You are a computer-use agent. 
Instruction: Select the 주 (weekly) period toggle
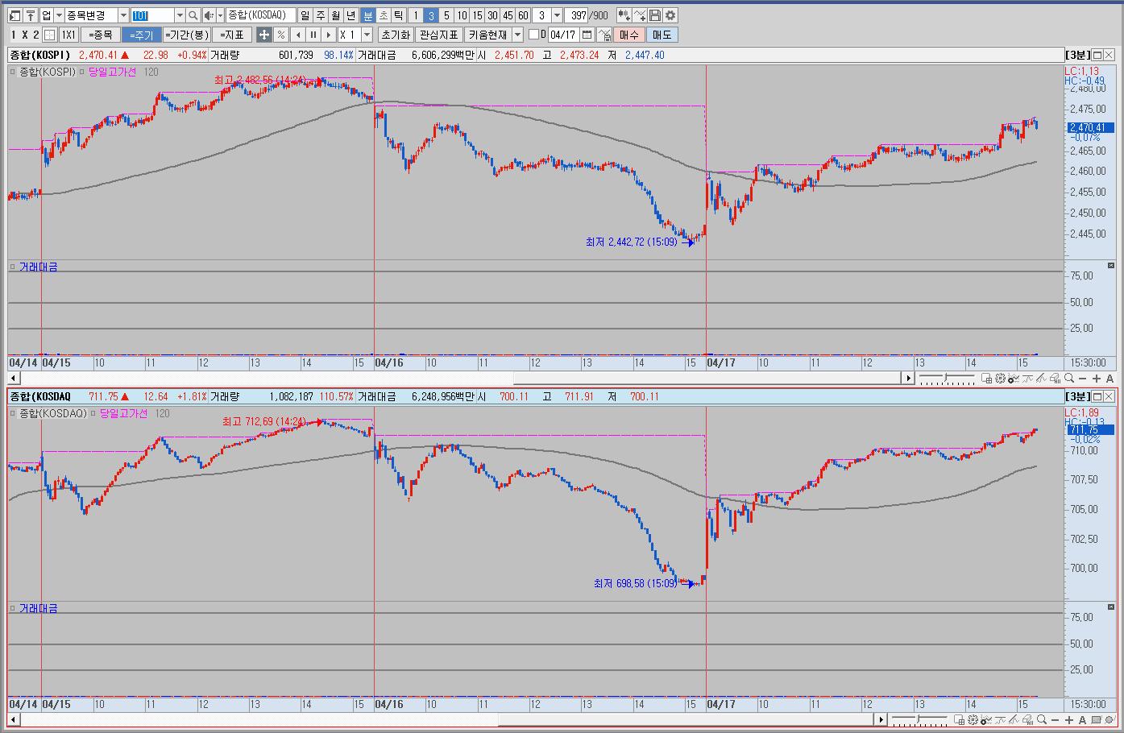pyautogui.click(x=320, y=15)
